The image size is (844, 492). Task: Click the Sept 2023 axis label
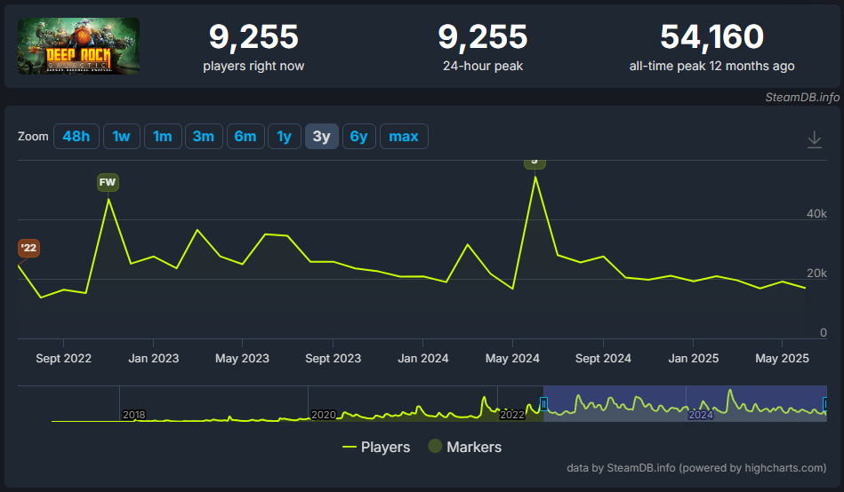pos(334,359)
